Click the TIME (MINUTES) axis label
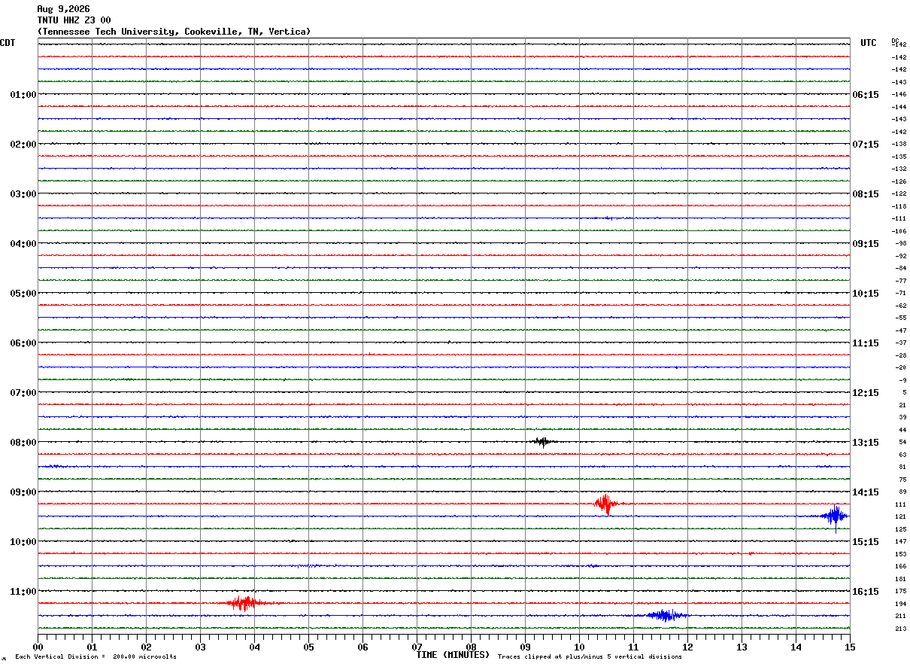 tap(453, 655)
